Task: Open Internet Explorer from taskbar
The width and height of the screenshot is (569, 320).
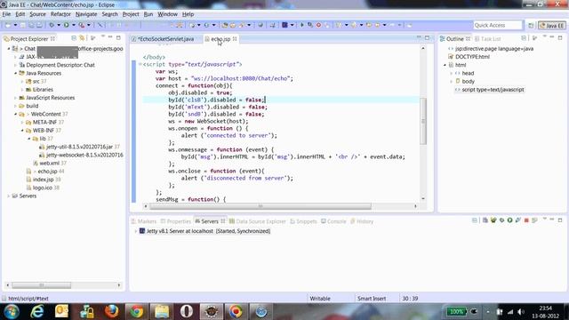Action: pyautogui.click(x=37, y=311)
